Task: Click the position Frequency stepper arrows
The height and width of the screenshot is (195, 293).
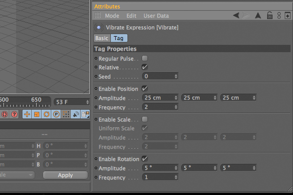Action: click(176, 107)
